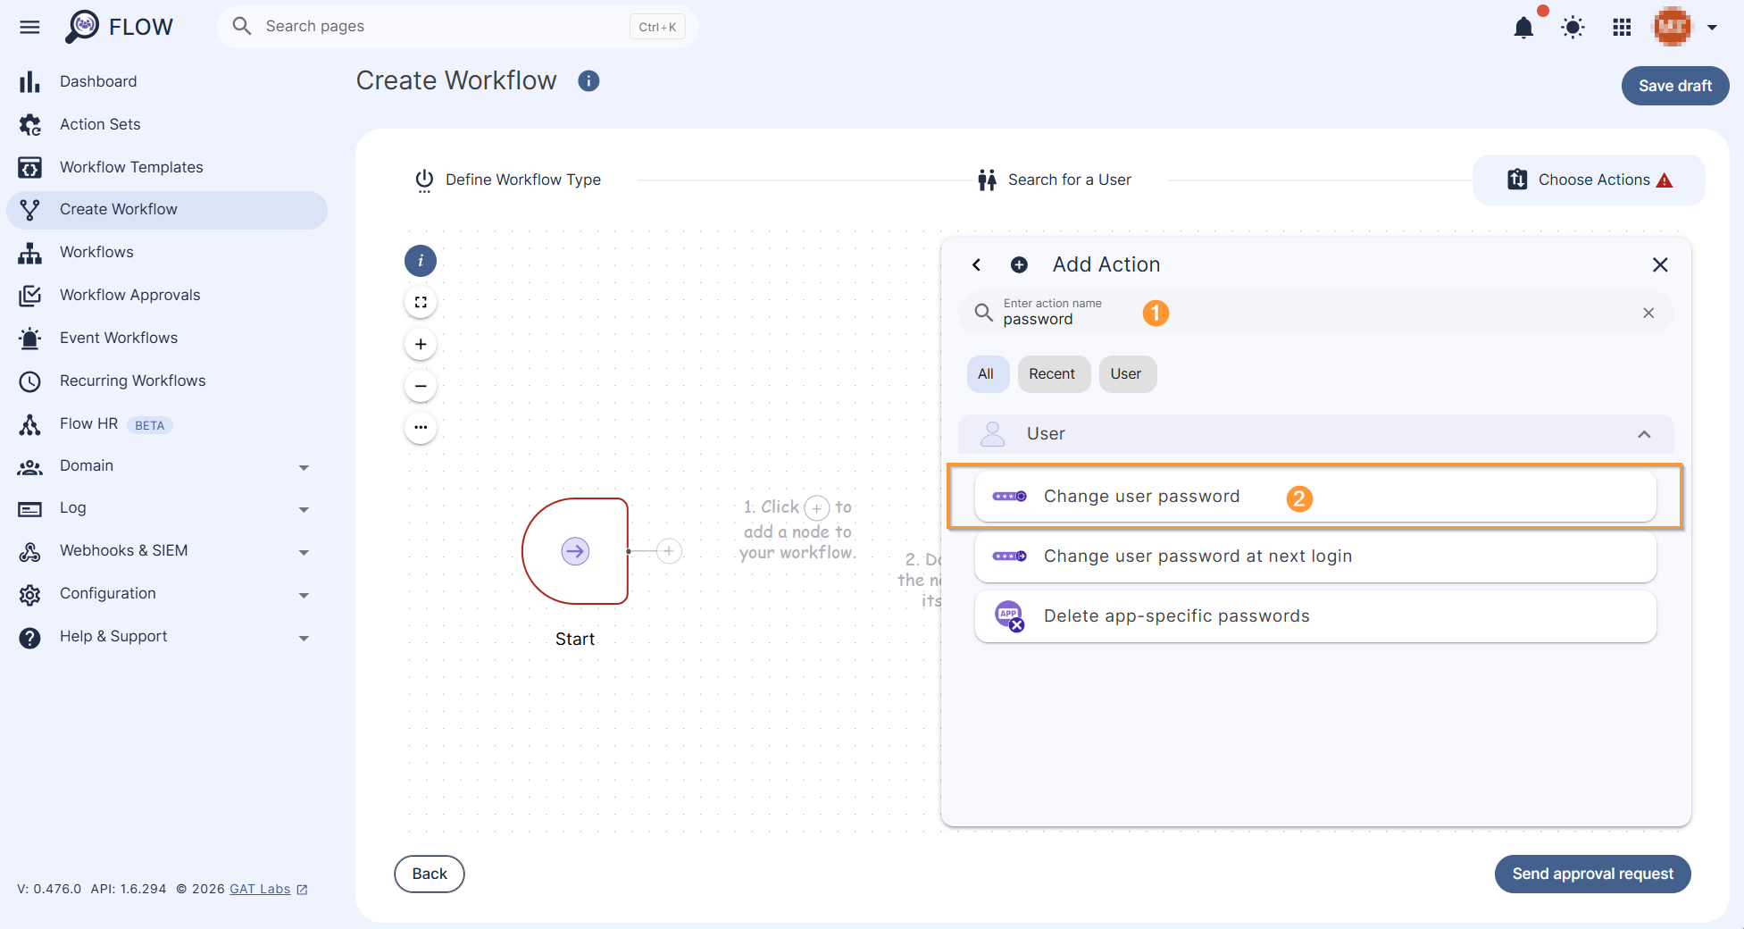Click the Search pages field

tap(458, 27)
